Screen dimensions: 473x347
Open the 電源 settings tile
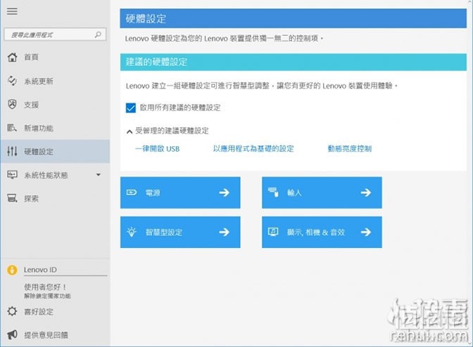tap(180, 192)
